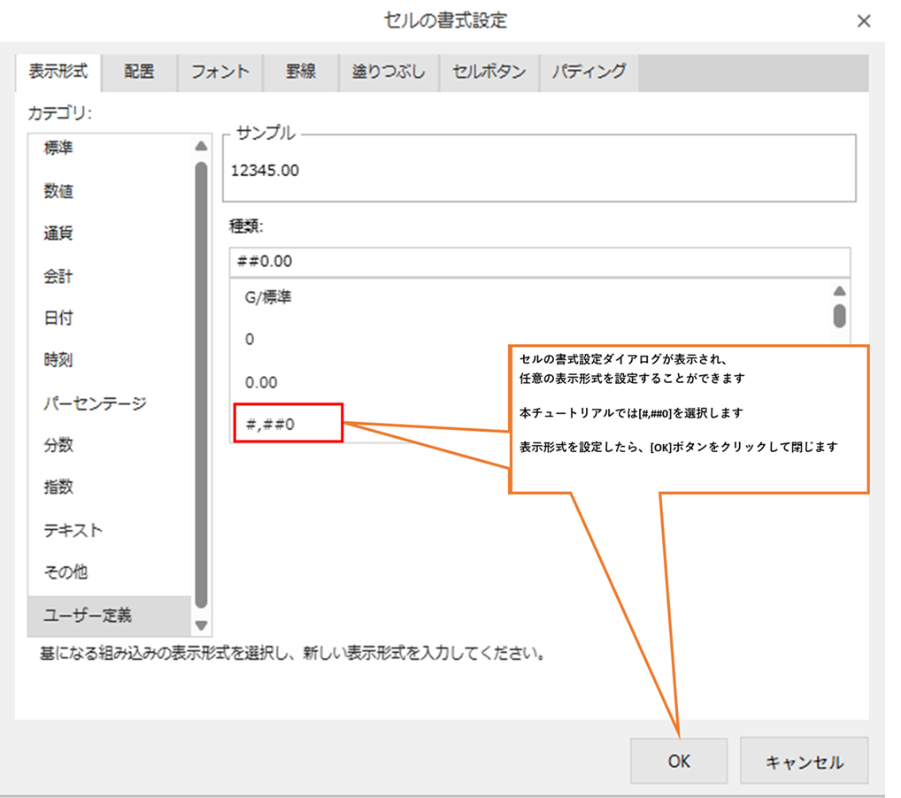Click the キャンセル button
The width and height of the screenshot is (901, 798).
804,762
